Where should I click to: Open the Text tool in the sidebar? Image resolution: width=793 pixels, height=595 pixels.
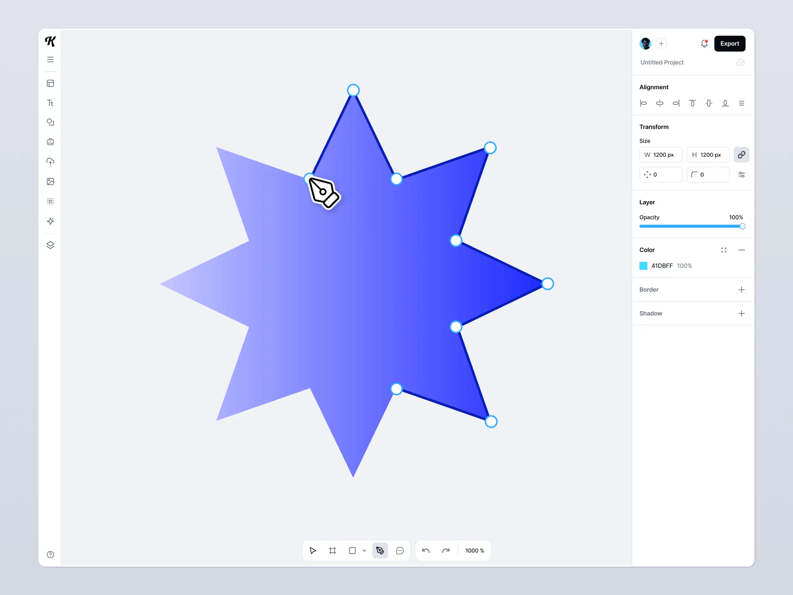[x=50, y=103]
